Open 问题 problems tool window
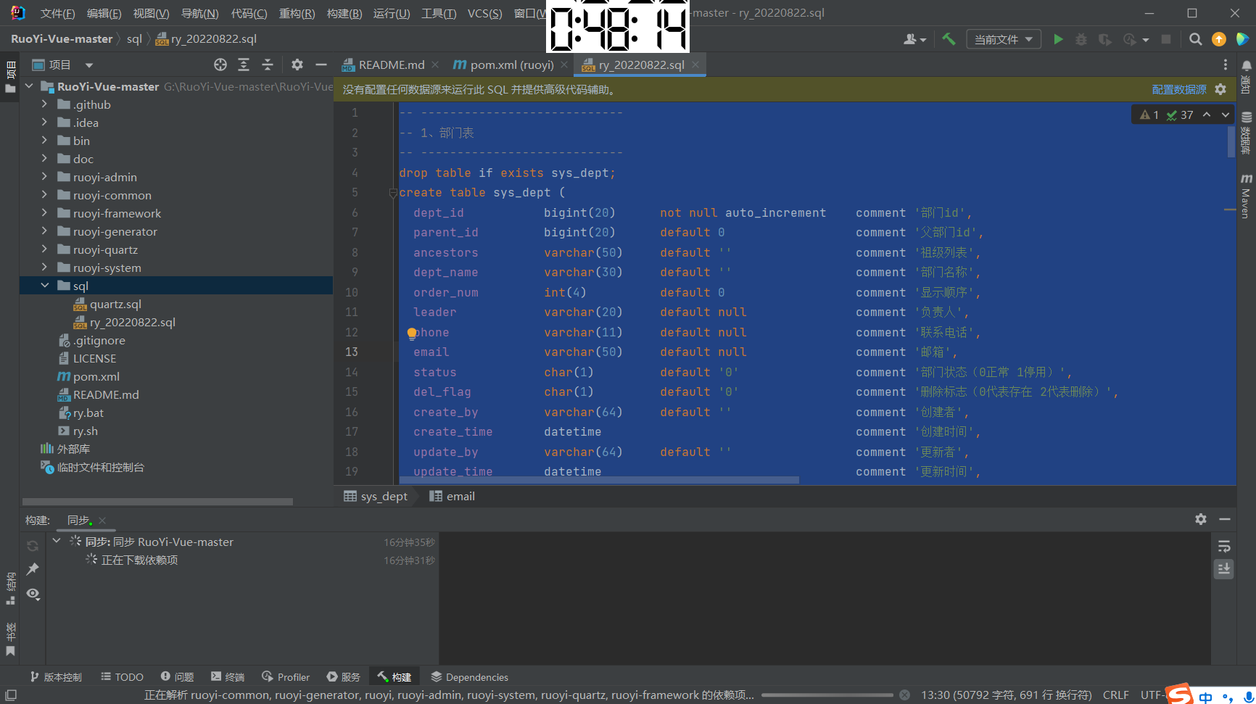Image resolution: width=1256 pixels, height=704 pixels. coord(178,676)
